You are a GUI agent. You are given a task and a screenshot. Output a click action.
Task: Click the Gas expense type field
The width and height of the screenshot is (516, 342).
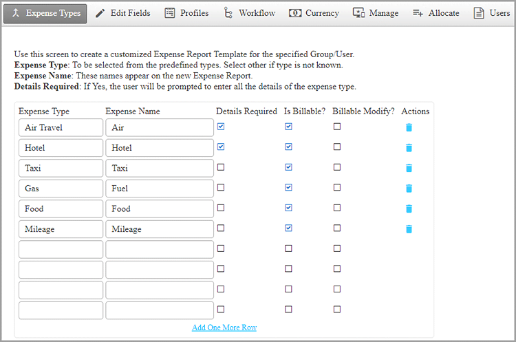[61, 189]
